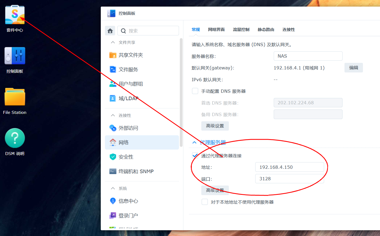Open 共享文件夹 in the sidebar
The width and height of the screenshot is (380, 236).
pyautogui.click(x=142, y=55)
